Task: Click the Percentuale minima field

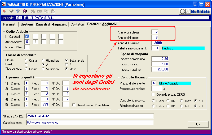Action: tap(157, 89)
